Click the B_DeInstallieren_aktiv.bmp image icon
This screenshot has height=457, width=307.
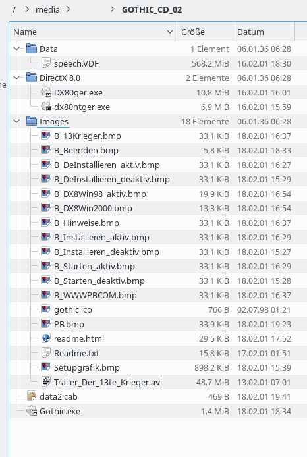point(45,165)
